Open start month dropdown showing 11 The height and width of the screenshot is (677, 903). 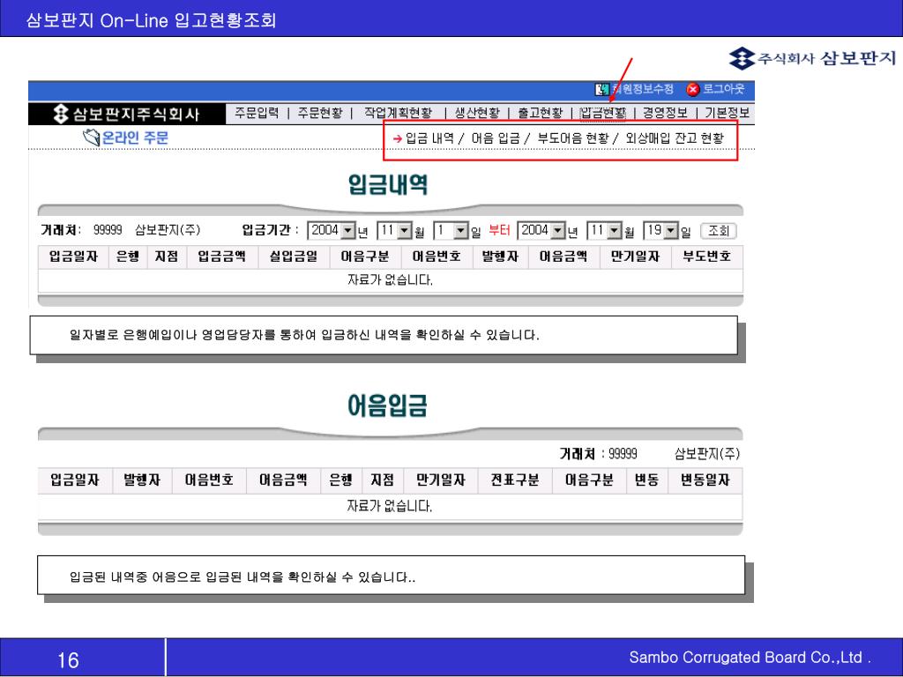click(395, 231)
